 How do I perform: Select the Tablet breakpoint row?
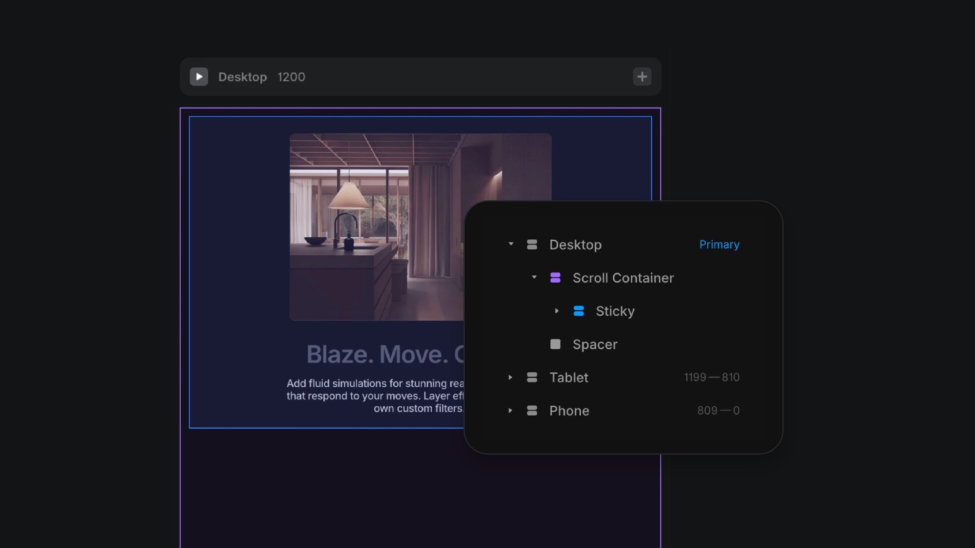(568, 377)
